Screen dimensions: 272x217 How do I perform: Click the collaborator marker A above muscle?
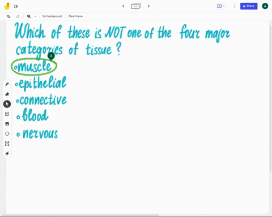point(51,56)
